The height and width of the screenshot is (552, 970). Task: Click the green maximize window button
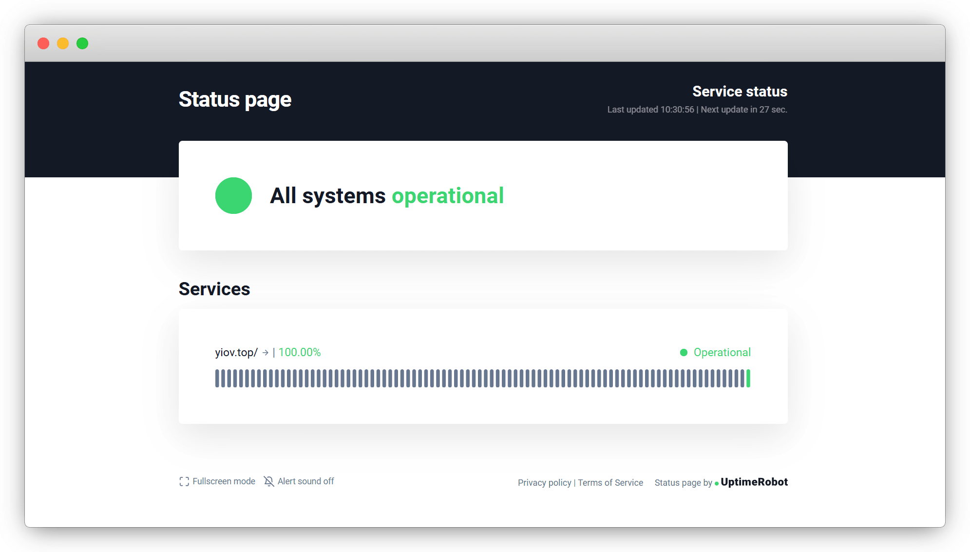pos(82,43)
